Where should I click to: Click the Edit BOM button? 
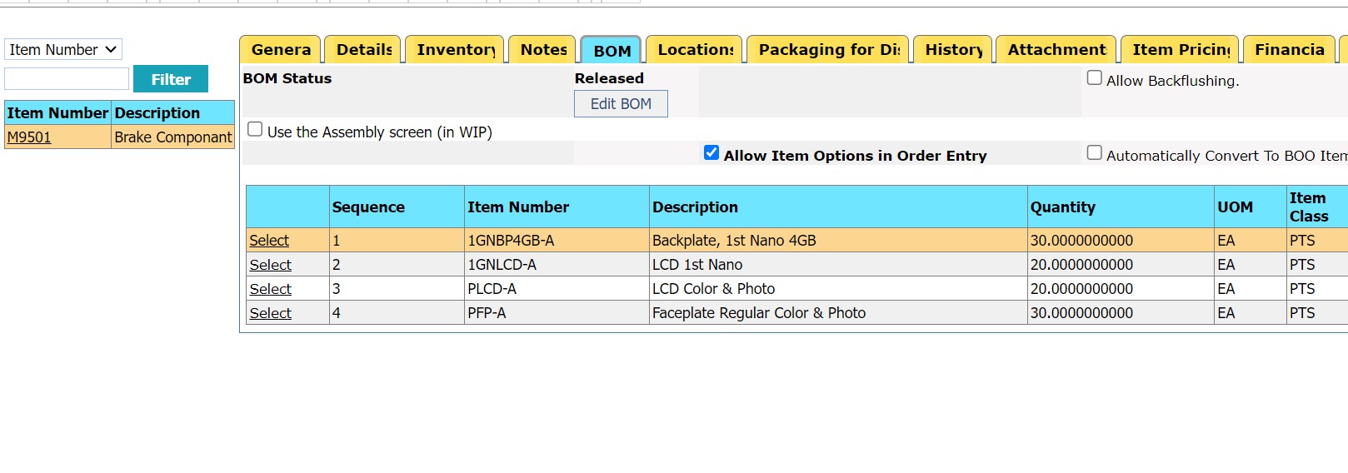(621, 104)
